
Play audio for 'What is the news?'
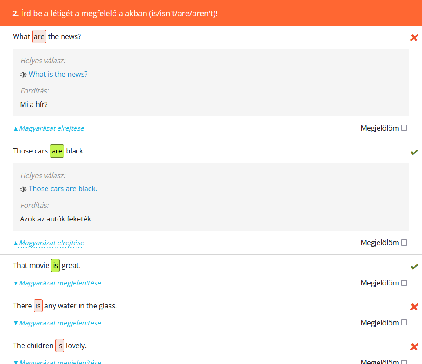coord(23,75)
